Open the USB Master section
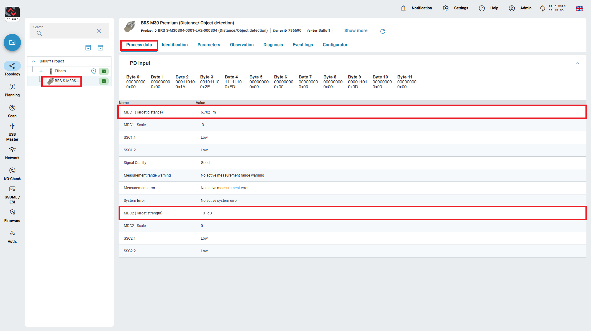Image resolution: width=591 pixels, height=331 pixels. (12, 132)
